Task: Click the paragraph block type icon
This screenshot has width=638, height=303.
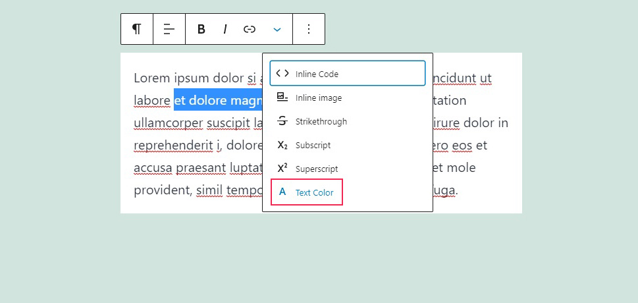Action: pyautogui.click(x=137, y=29)
